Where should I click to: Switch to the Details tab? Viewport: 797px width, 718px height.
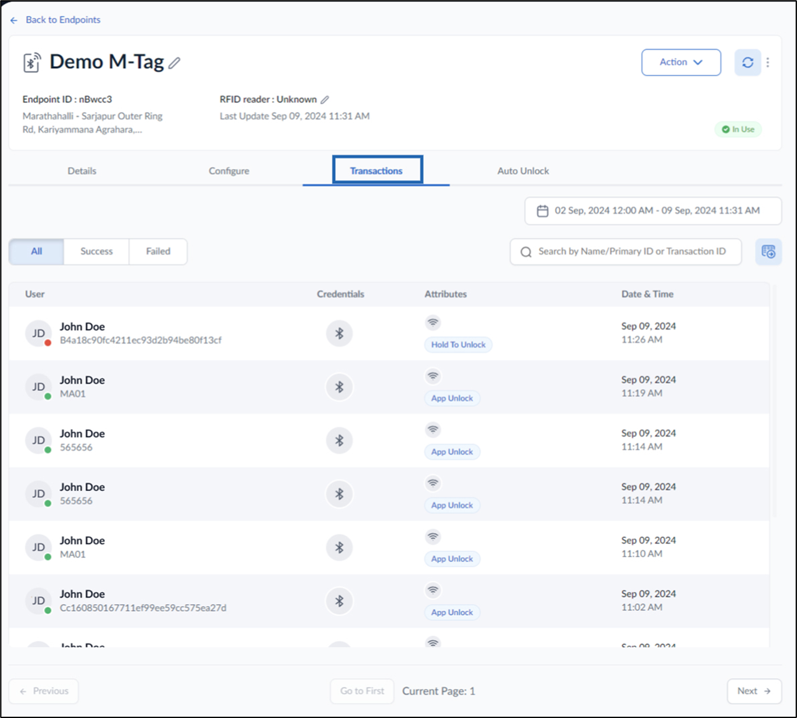coord(82,171)
